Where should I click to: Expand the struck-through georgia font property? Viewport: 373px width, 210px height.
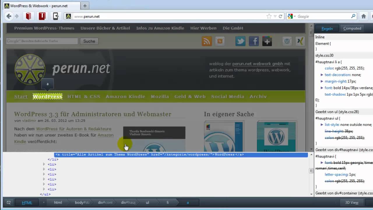click(322, 162)
